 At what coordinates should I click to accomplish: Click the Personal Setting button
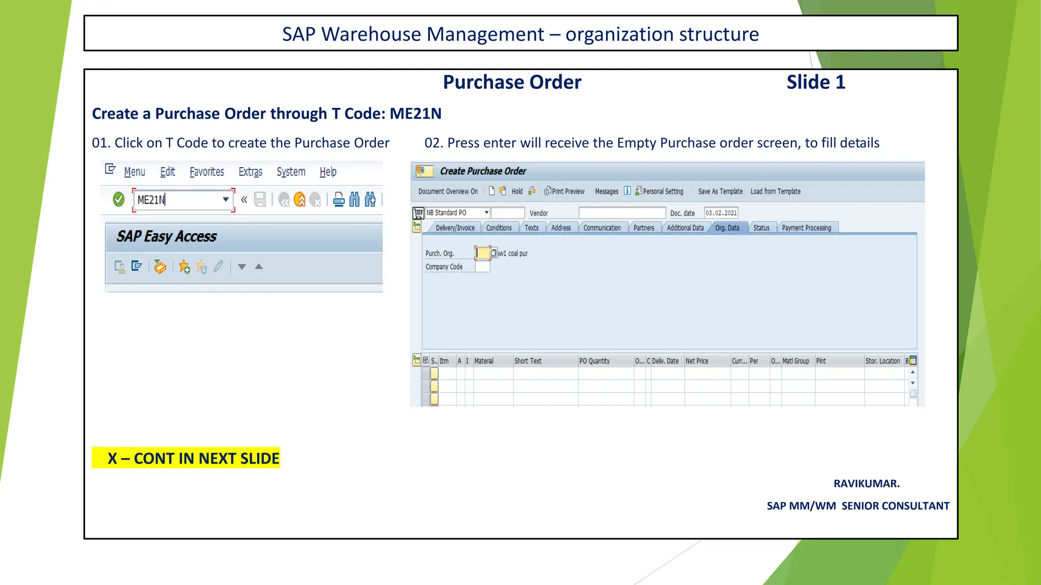(659, 191)
